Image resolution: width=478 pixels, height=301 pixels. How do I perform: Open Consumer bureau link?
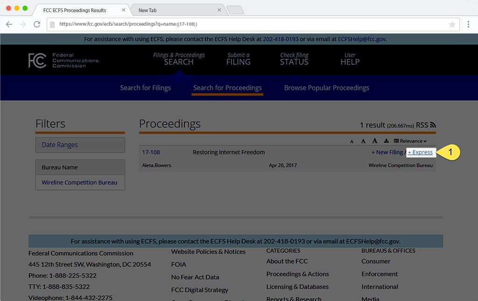tap(376, 261)
